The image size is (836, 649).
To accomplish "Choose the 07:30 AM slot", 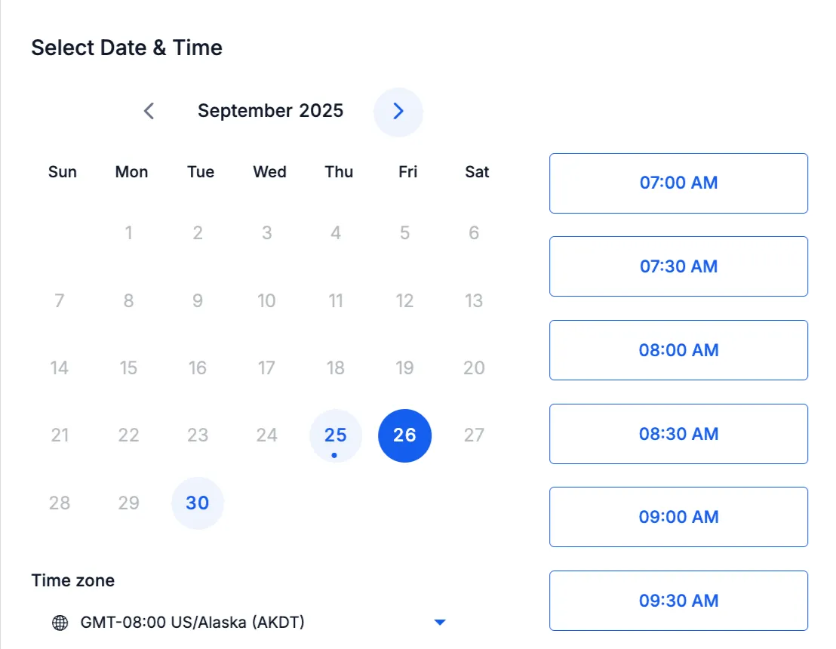I will (x=679, y=266).
